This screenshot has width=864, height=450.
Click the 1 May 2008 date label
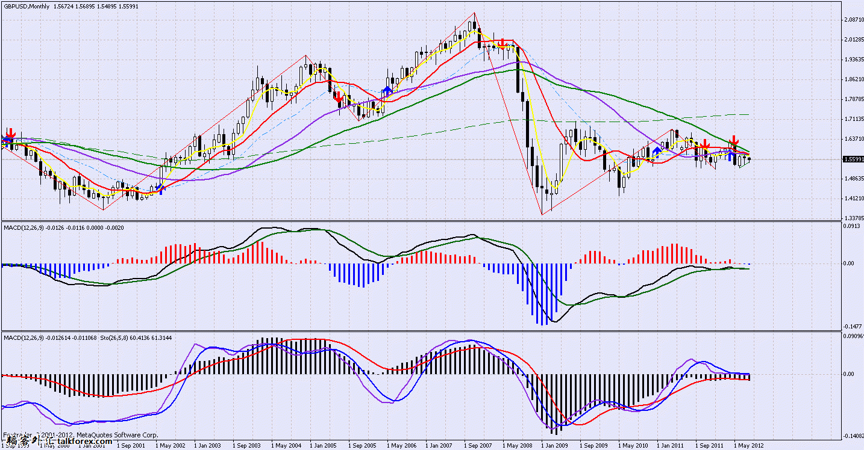click(x=517, y=446)
